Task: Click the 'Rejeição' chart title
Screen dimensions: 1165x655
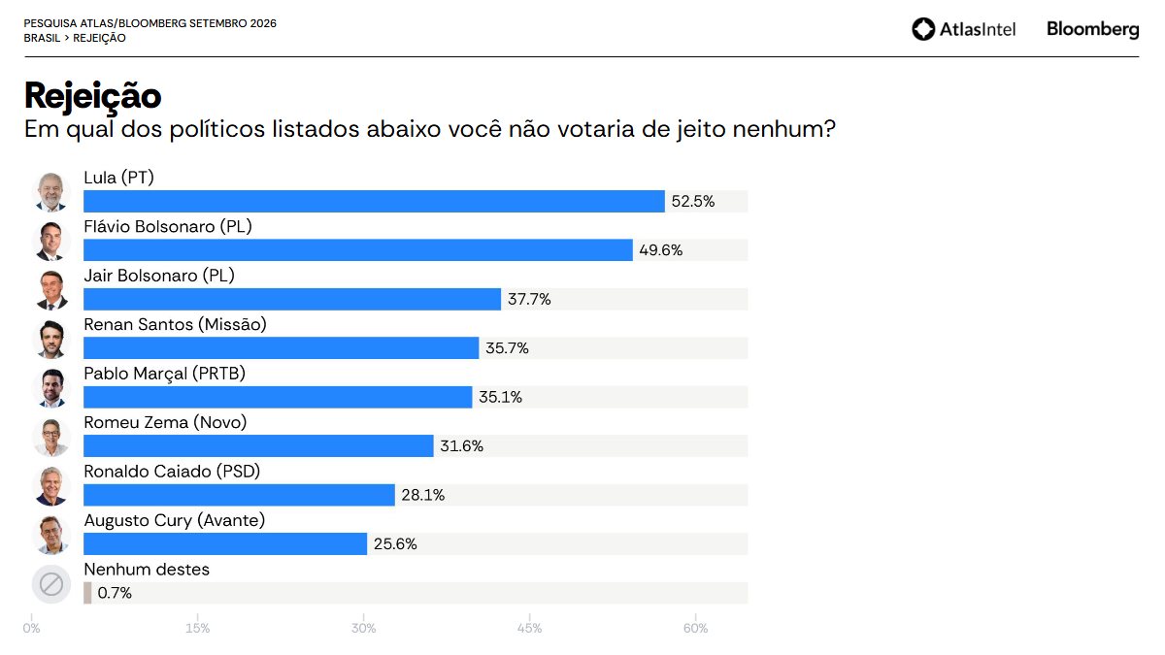Action: 92,96
